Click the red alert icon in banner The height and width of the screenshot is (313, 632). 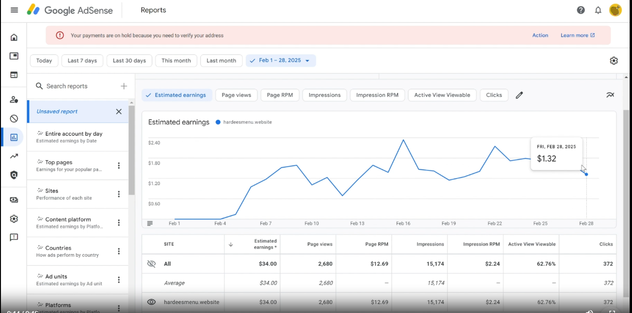coord(60,35)
